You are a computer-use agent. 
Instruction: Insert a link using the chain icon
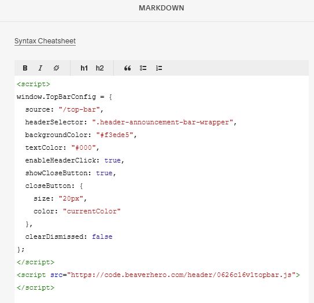(x=56, y=68)
